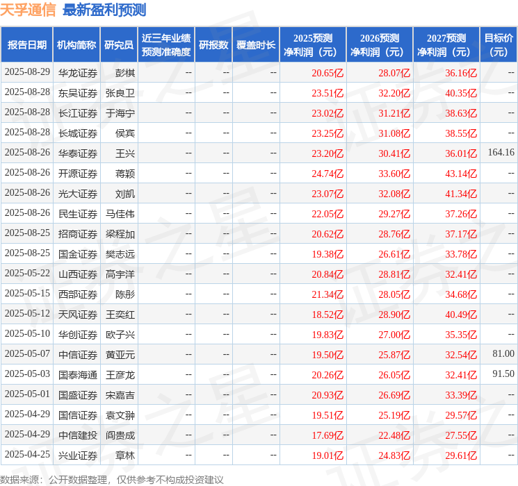Click the 最新盈利预测 heading
The image size is (518, 486).
pos(104,10)
